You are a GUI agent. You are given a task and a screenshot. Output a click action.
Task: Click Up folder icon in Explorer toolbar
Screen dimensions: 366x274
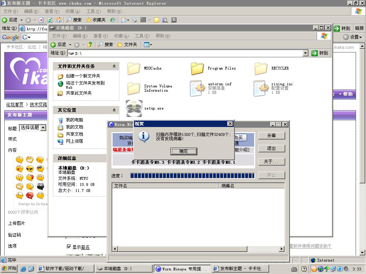(90, 45)
